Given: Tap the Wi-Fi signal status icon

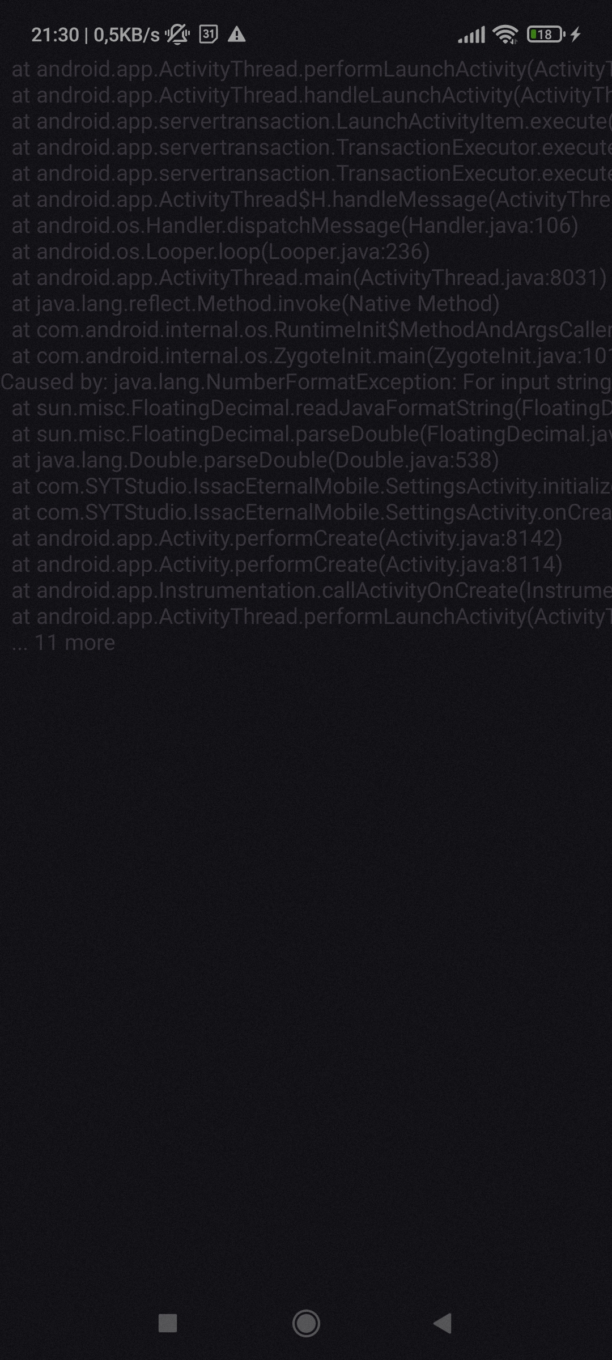Looking at the screenshot, I should [x=505, y=35].
